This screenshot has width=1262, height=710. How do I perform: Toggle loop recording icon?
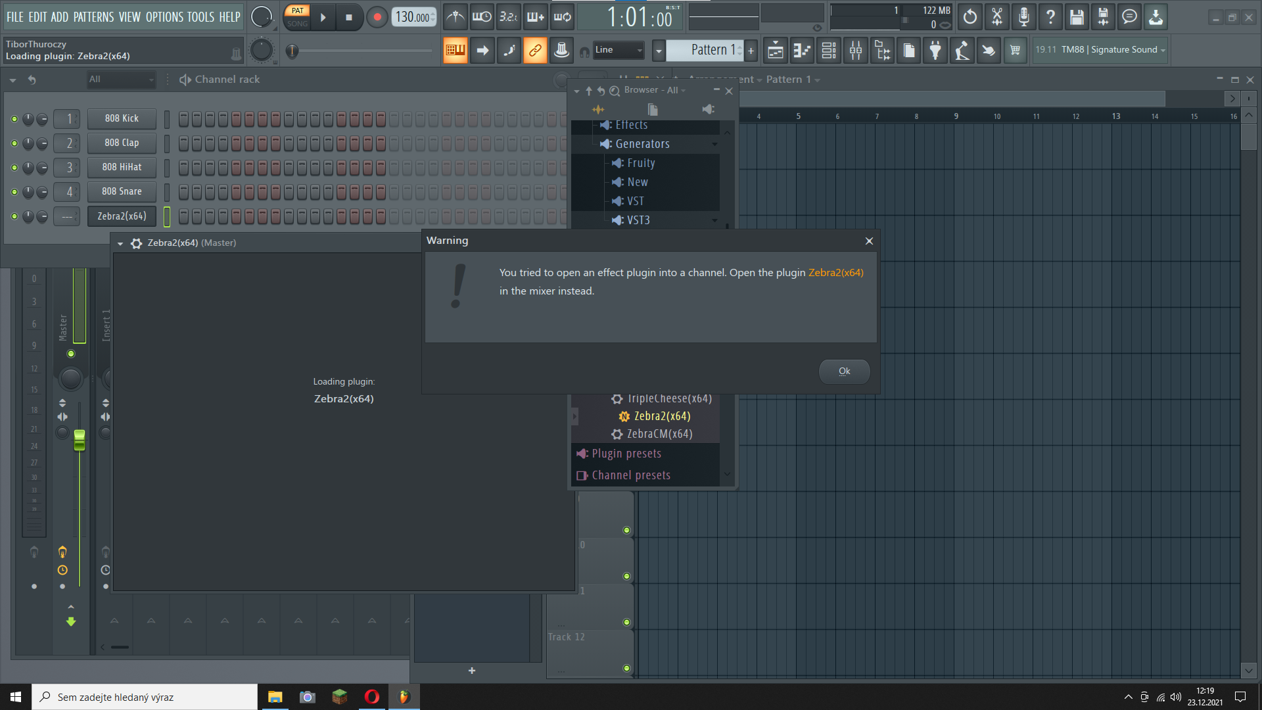tap(563, 17)
